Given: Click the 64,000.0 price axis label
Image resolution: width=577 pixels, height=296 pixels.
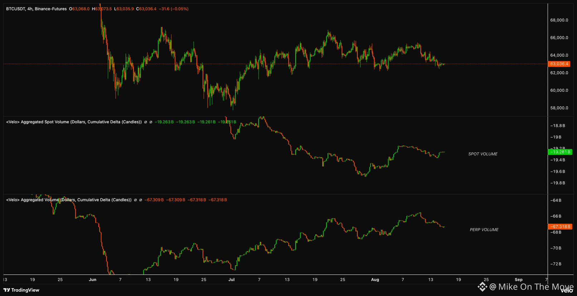Looking at the screenshot, I should coord(559,55).
